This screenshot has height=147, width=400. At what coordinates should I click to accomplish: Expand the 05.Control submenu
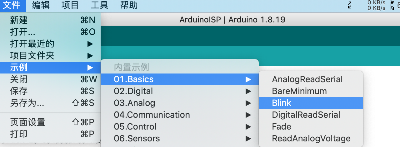pyautogui.click(x=180, y=126)
